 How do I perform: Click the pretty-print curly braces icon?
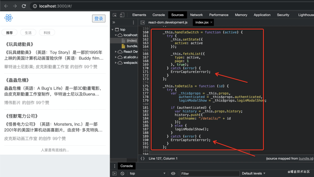pyautogui.click(x=142, y=158)
